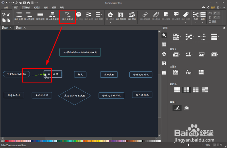Open the 文件 menu

pyautogui.click(x=6, y=8)
